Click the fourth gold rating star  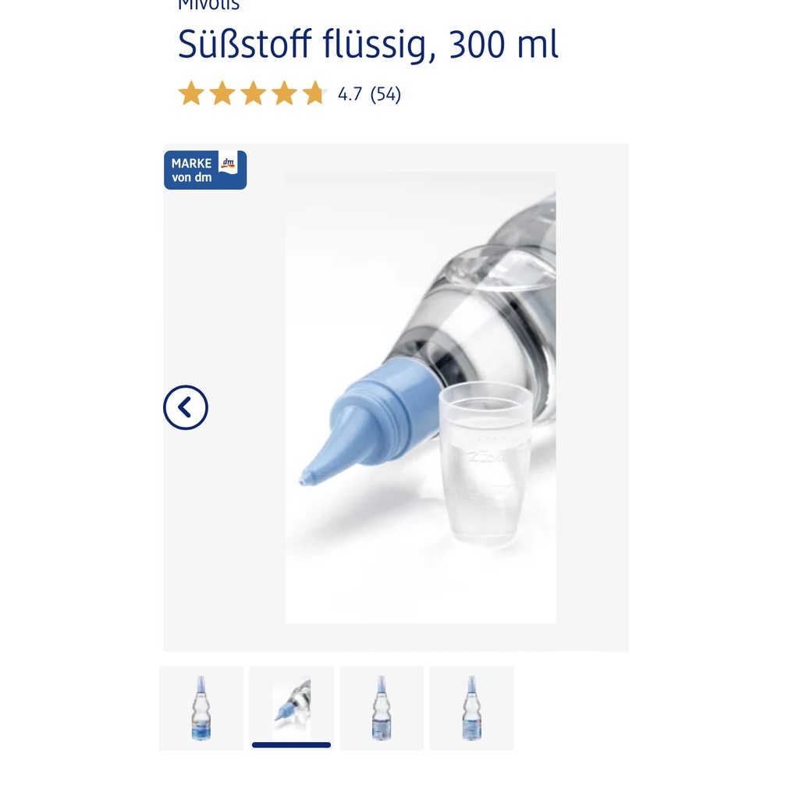tap(284, 94)
